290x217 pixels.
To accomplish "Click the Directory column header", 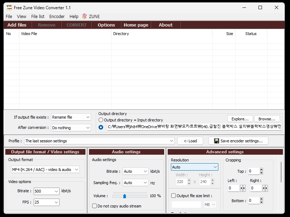I will coord(162,34).
